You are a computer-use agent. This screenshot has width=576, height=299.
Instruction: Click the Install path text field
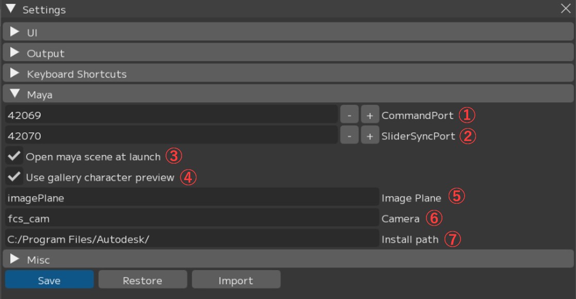coord(191,239)
